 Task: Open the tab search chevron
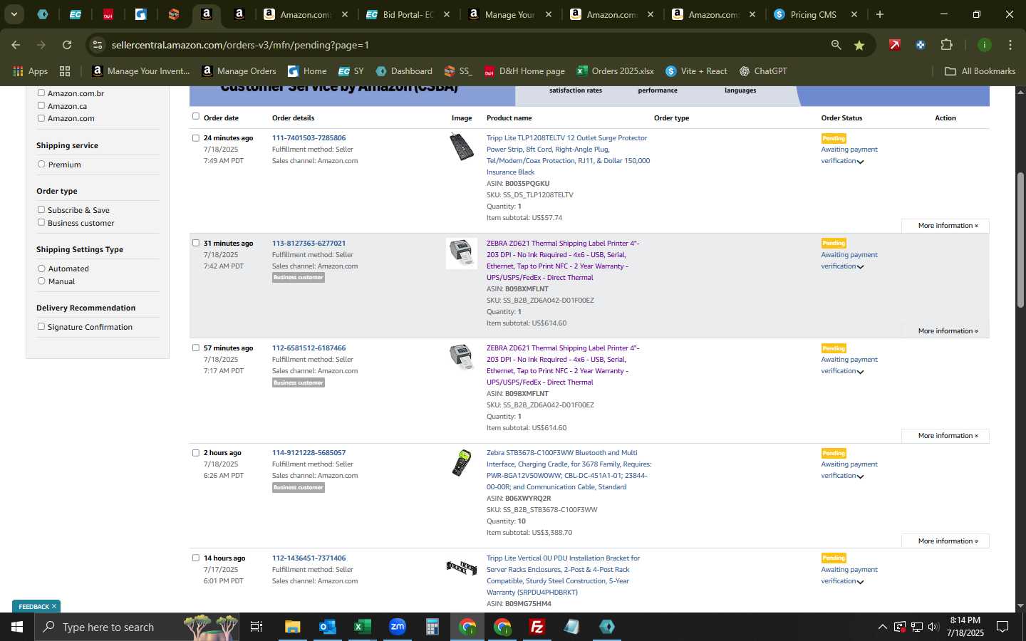(14, 14)
